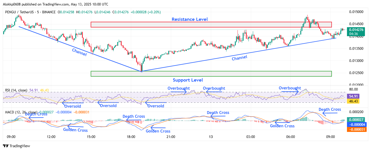Click the 21:00 time axis label

(171, 137)
